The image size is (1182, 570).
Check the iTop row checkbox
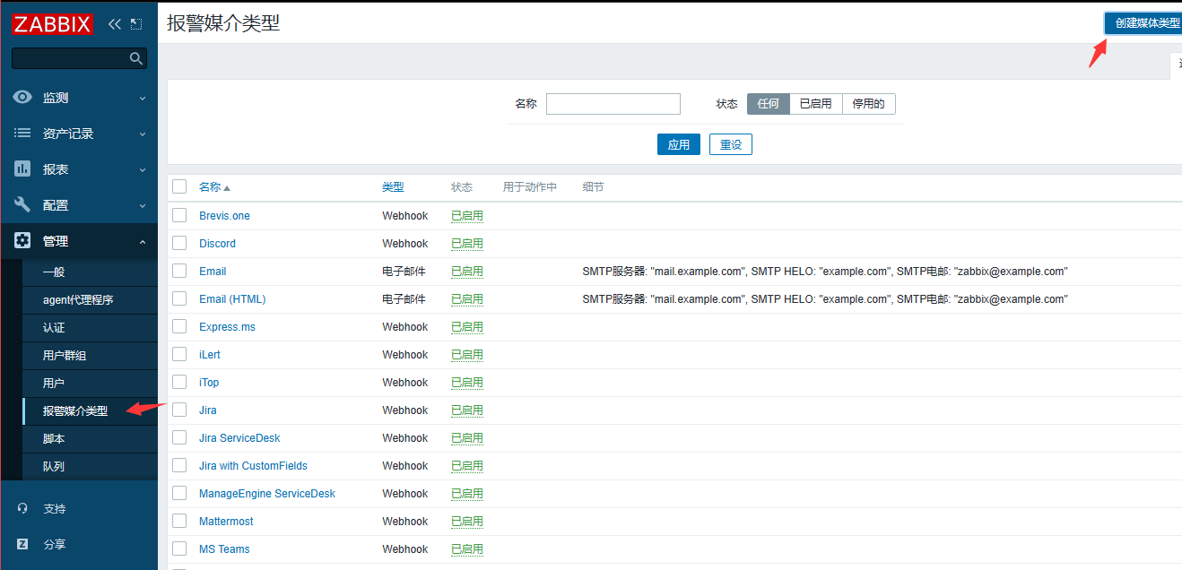pos(179,382)
